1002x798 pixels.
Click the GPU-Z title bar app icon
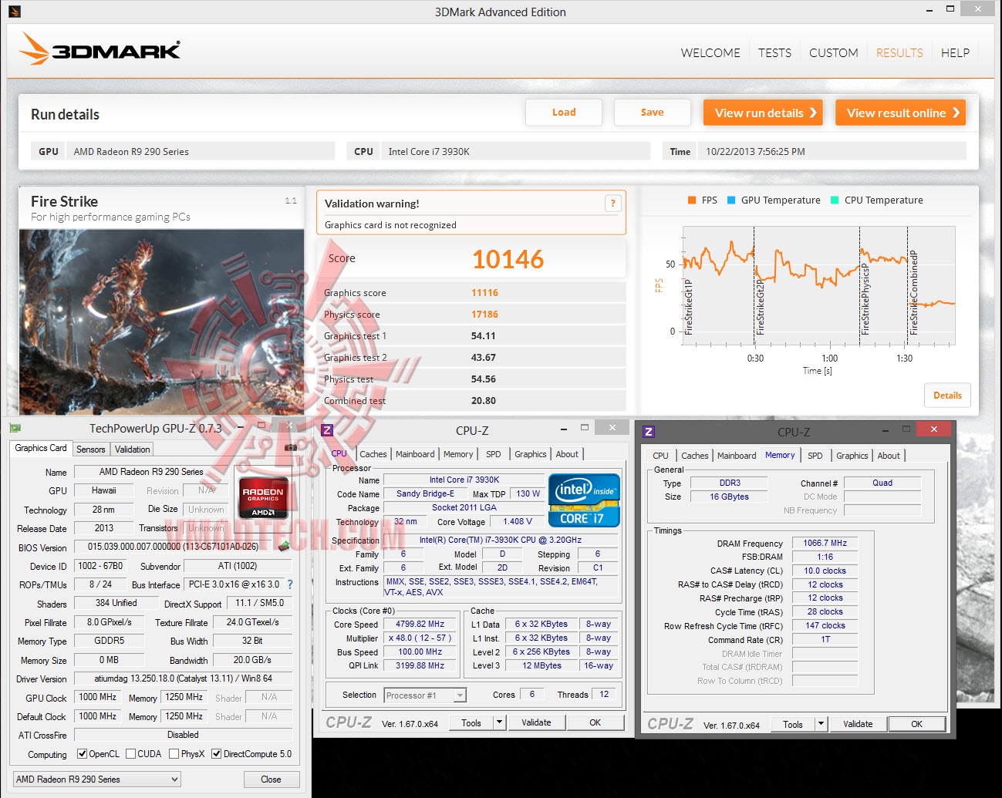pos(15,428)
